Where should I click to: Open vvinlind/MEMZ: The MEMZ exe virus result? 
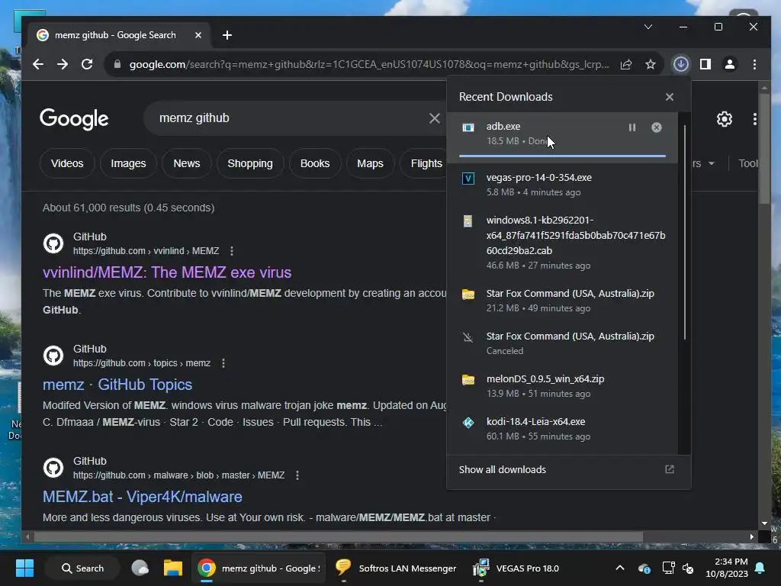point(167,272)
